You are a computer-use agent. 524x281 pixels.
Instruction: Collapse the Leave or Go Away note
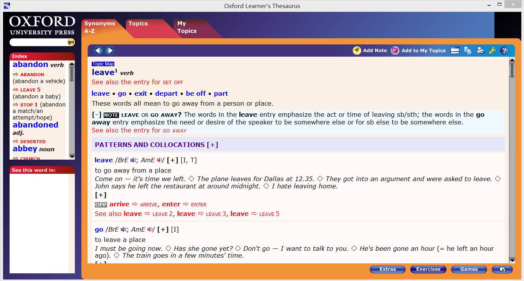click(96, 115)
